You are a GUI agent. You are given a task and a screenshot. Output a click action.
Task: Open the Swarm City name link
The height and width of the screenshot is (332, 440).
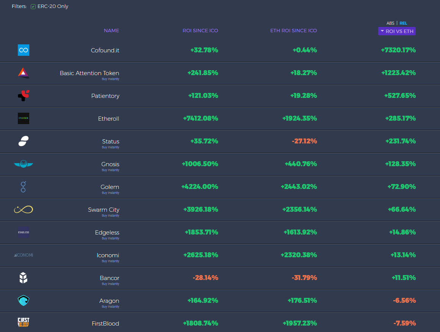coord(104,210)
